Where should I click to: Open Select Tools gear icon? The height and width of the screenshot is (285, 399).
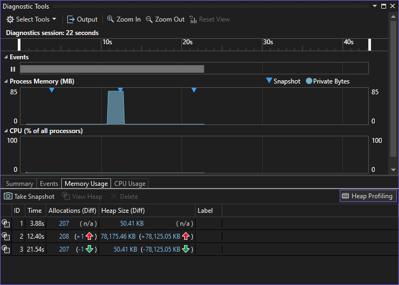(10, 19)
